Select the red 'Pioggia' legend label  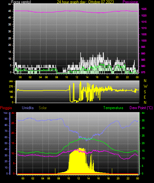[6, 108]
